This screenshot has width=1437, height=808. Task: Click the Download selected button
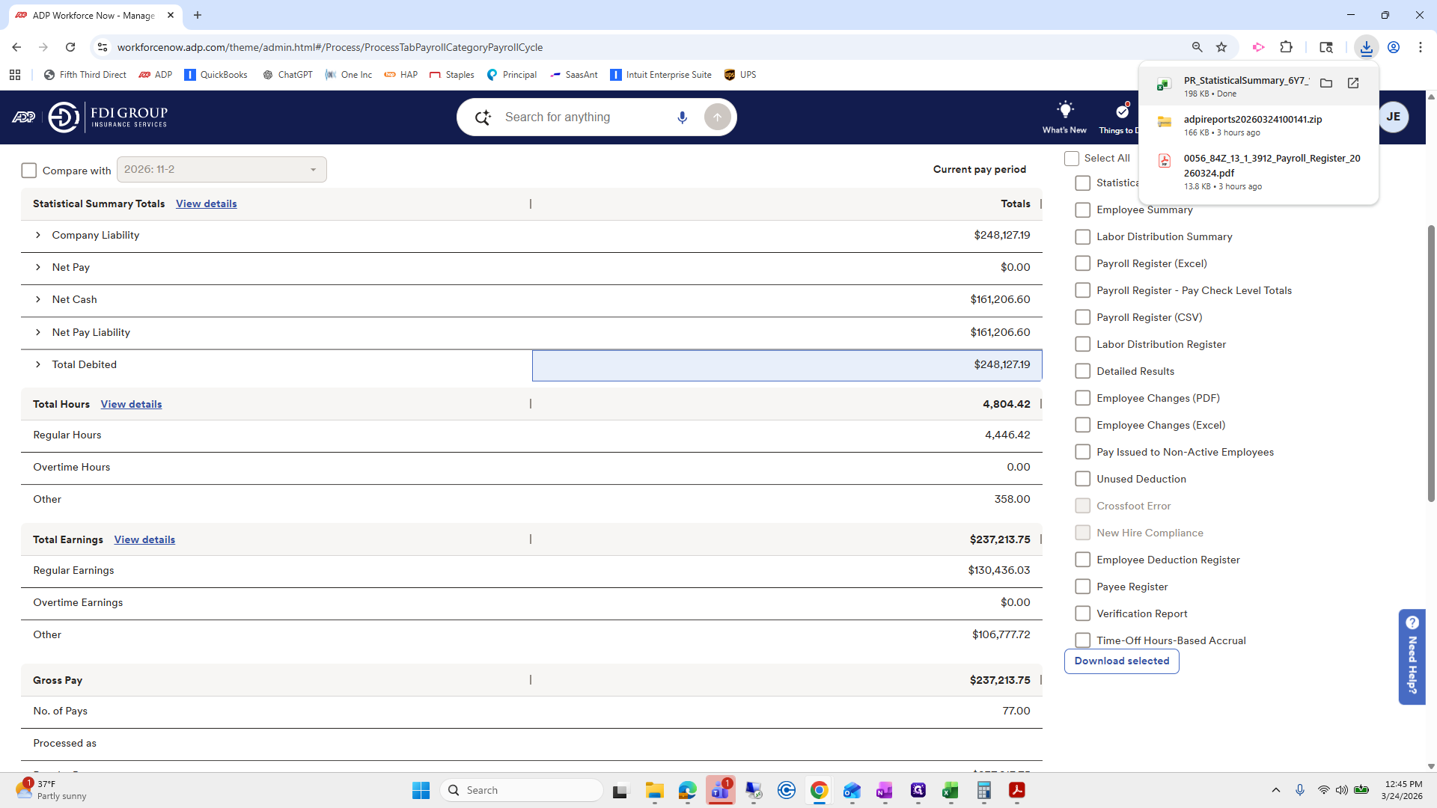[x=1121, y=661]
